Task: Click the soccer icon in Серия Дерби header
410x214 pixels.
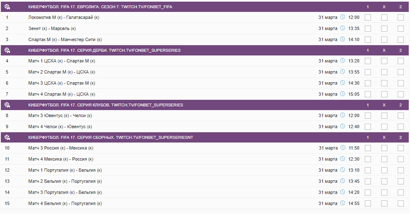Action: point(7,51)
